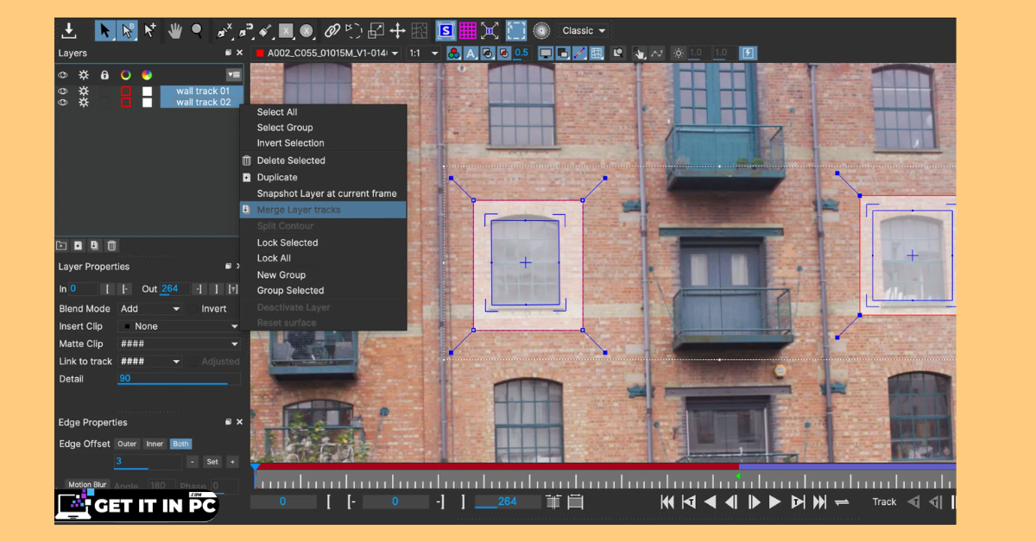Screen dimensions: 1036x542
Task: Click the layer In frame field
Action: click(x=83, y=289)
